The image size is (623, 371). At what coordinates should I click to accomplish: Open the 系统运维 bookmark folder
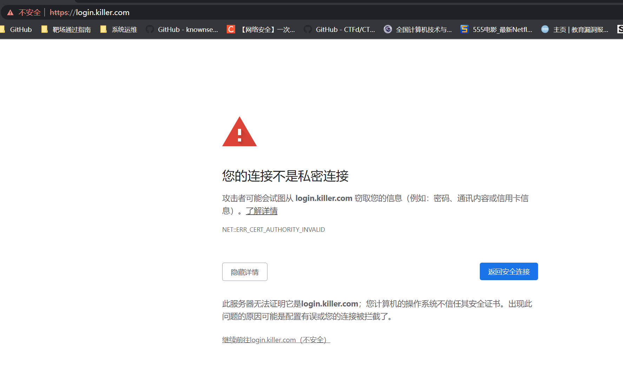119,29
